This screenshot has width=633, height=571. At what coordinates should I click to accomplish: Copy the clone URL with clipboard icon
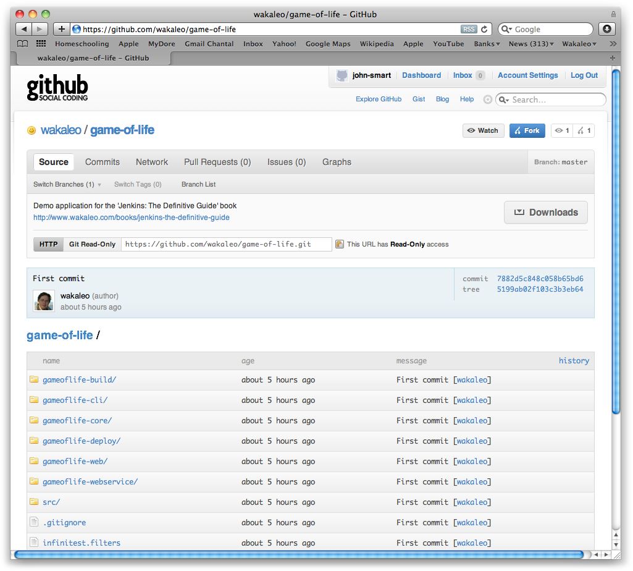tap(340, 244)
